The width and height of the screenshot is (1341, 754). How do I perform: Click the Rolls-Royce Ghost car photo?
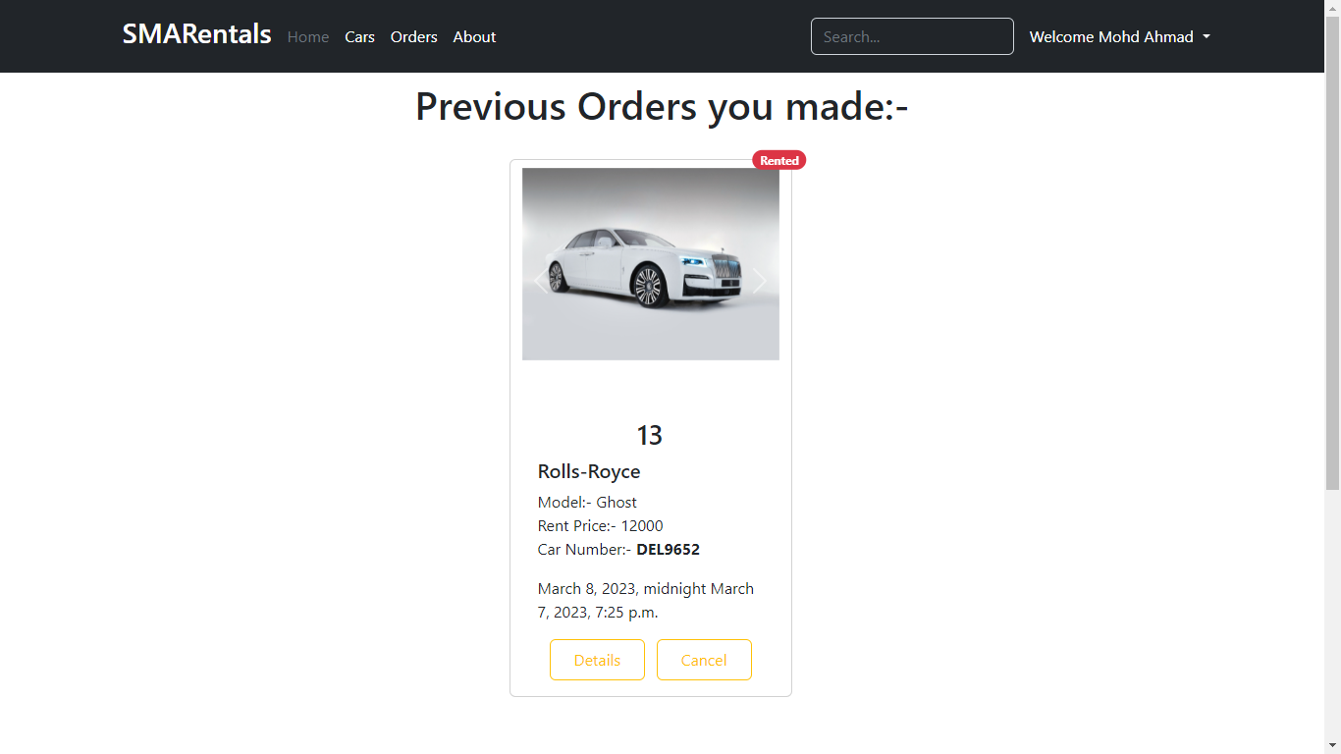coord(651,264)
